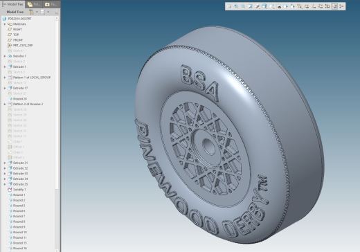Screen dimensions: 360x252
Task: Click the wheel hub center hole
Action: pyautogui.click(x=208, y=147)
